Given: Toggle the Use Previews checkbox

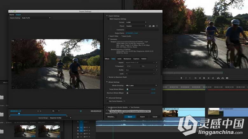Looking at the screenshot, I should pyautogui.click(x=129, y=107).
